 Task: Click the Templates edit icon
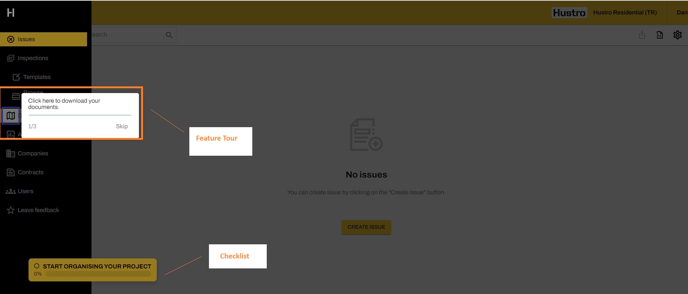tap(16, 77)
